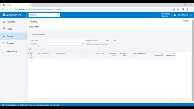Open the Sam Malone user menu
Viewport: 194px width, 109px height.
pos(183,15)
